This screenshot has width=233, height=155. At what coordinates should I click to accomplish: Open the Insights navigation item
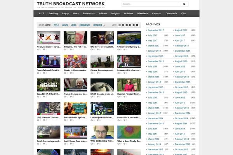(115, 14)
